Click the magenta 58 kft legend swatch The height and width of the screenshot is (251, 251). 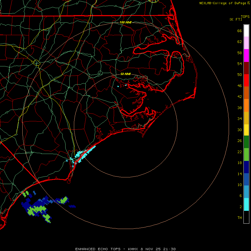pos(246,55)
